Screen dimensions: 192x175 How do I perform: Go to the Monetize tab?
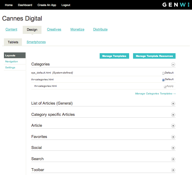coord(77,29)
